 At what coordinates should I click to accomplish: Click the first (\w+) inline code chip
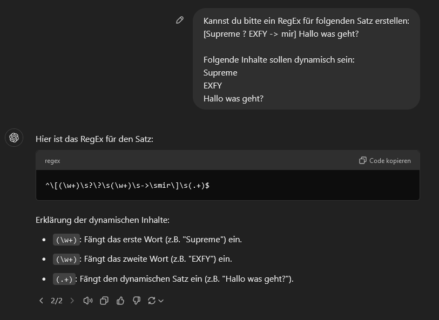(66, 240)
